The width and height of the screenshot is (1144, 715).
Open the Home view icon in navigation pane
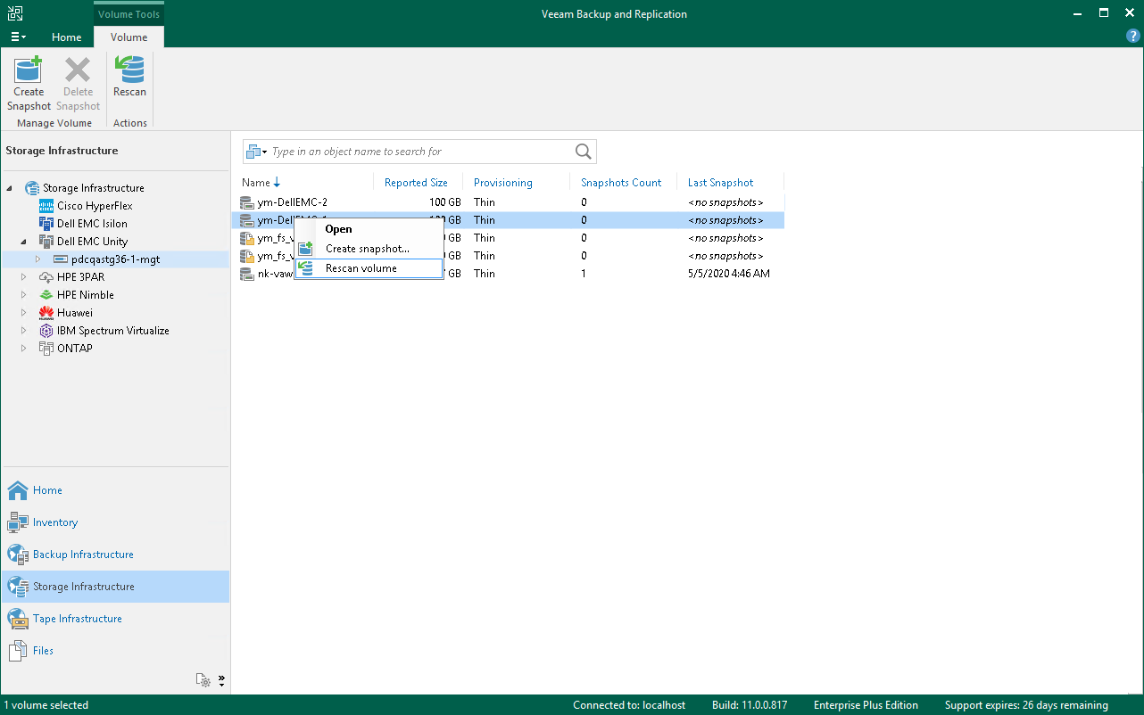click(18, 490)
